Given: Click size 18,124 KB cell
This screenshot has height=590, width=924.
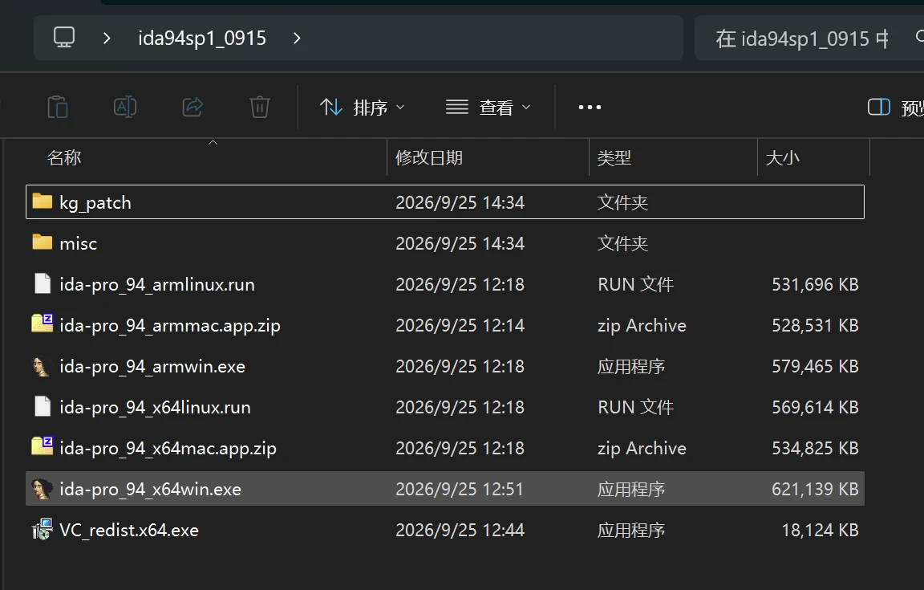Looking at the screenshot, I should 821,530.
